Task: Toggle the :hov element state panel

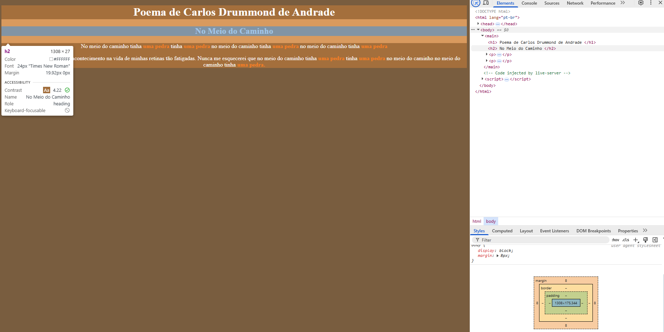Action: pos(615,240)
